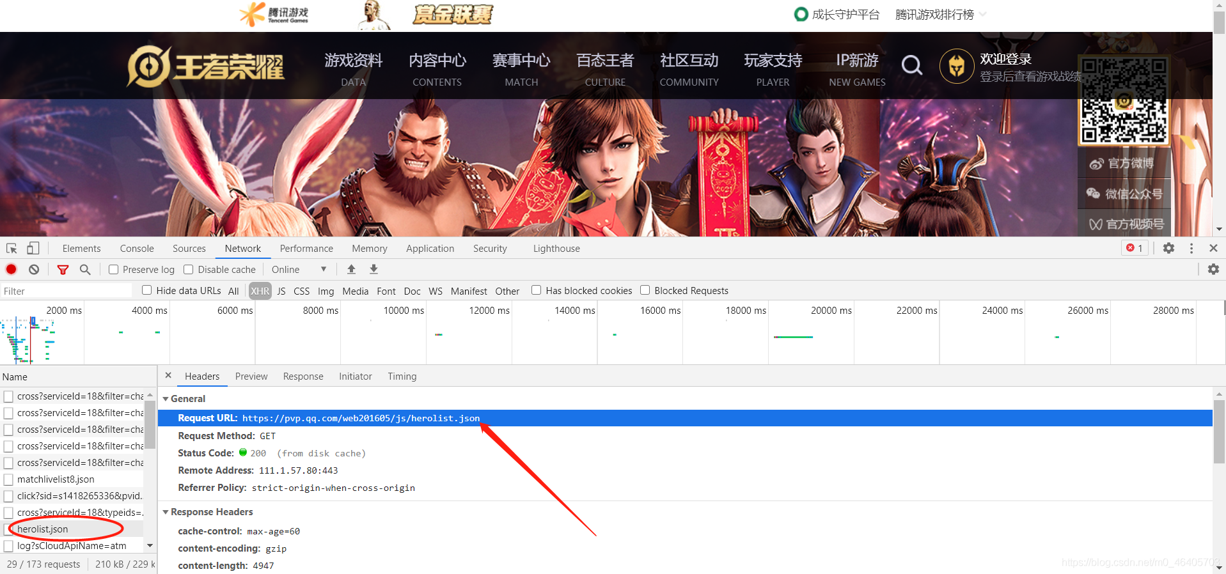Image resolution: width=1226 pixels, height=574 pixels.
Task: Check the log?sCloudApiName row checkbox
Action: pyautogui.click(x=8, y=546)
